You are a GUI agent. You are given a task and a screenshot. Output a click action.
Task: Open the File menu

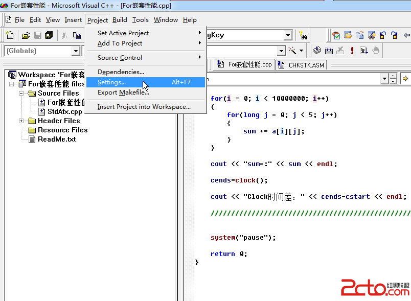click(19, 20)
